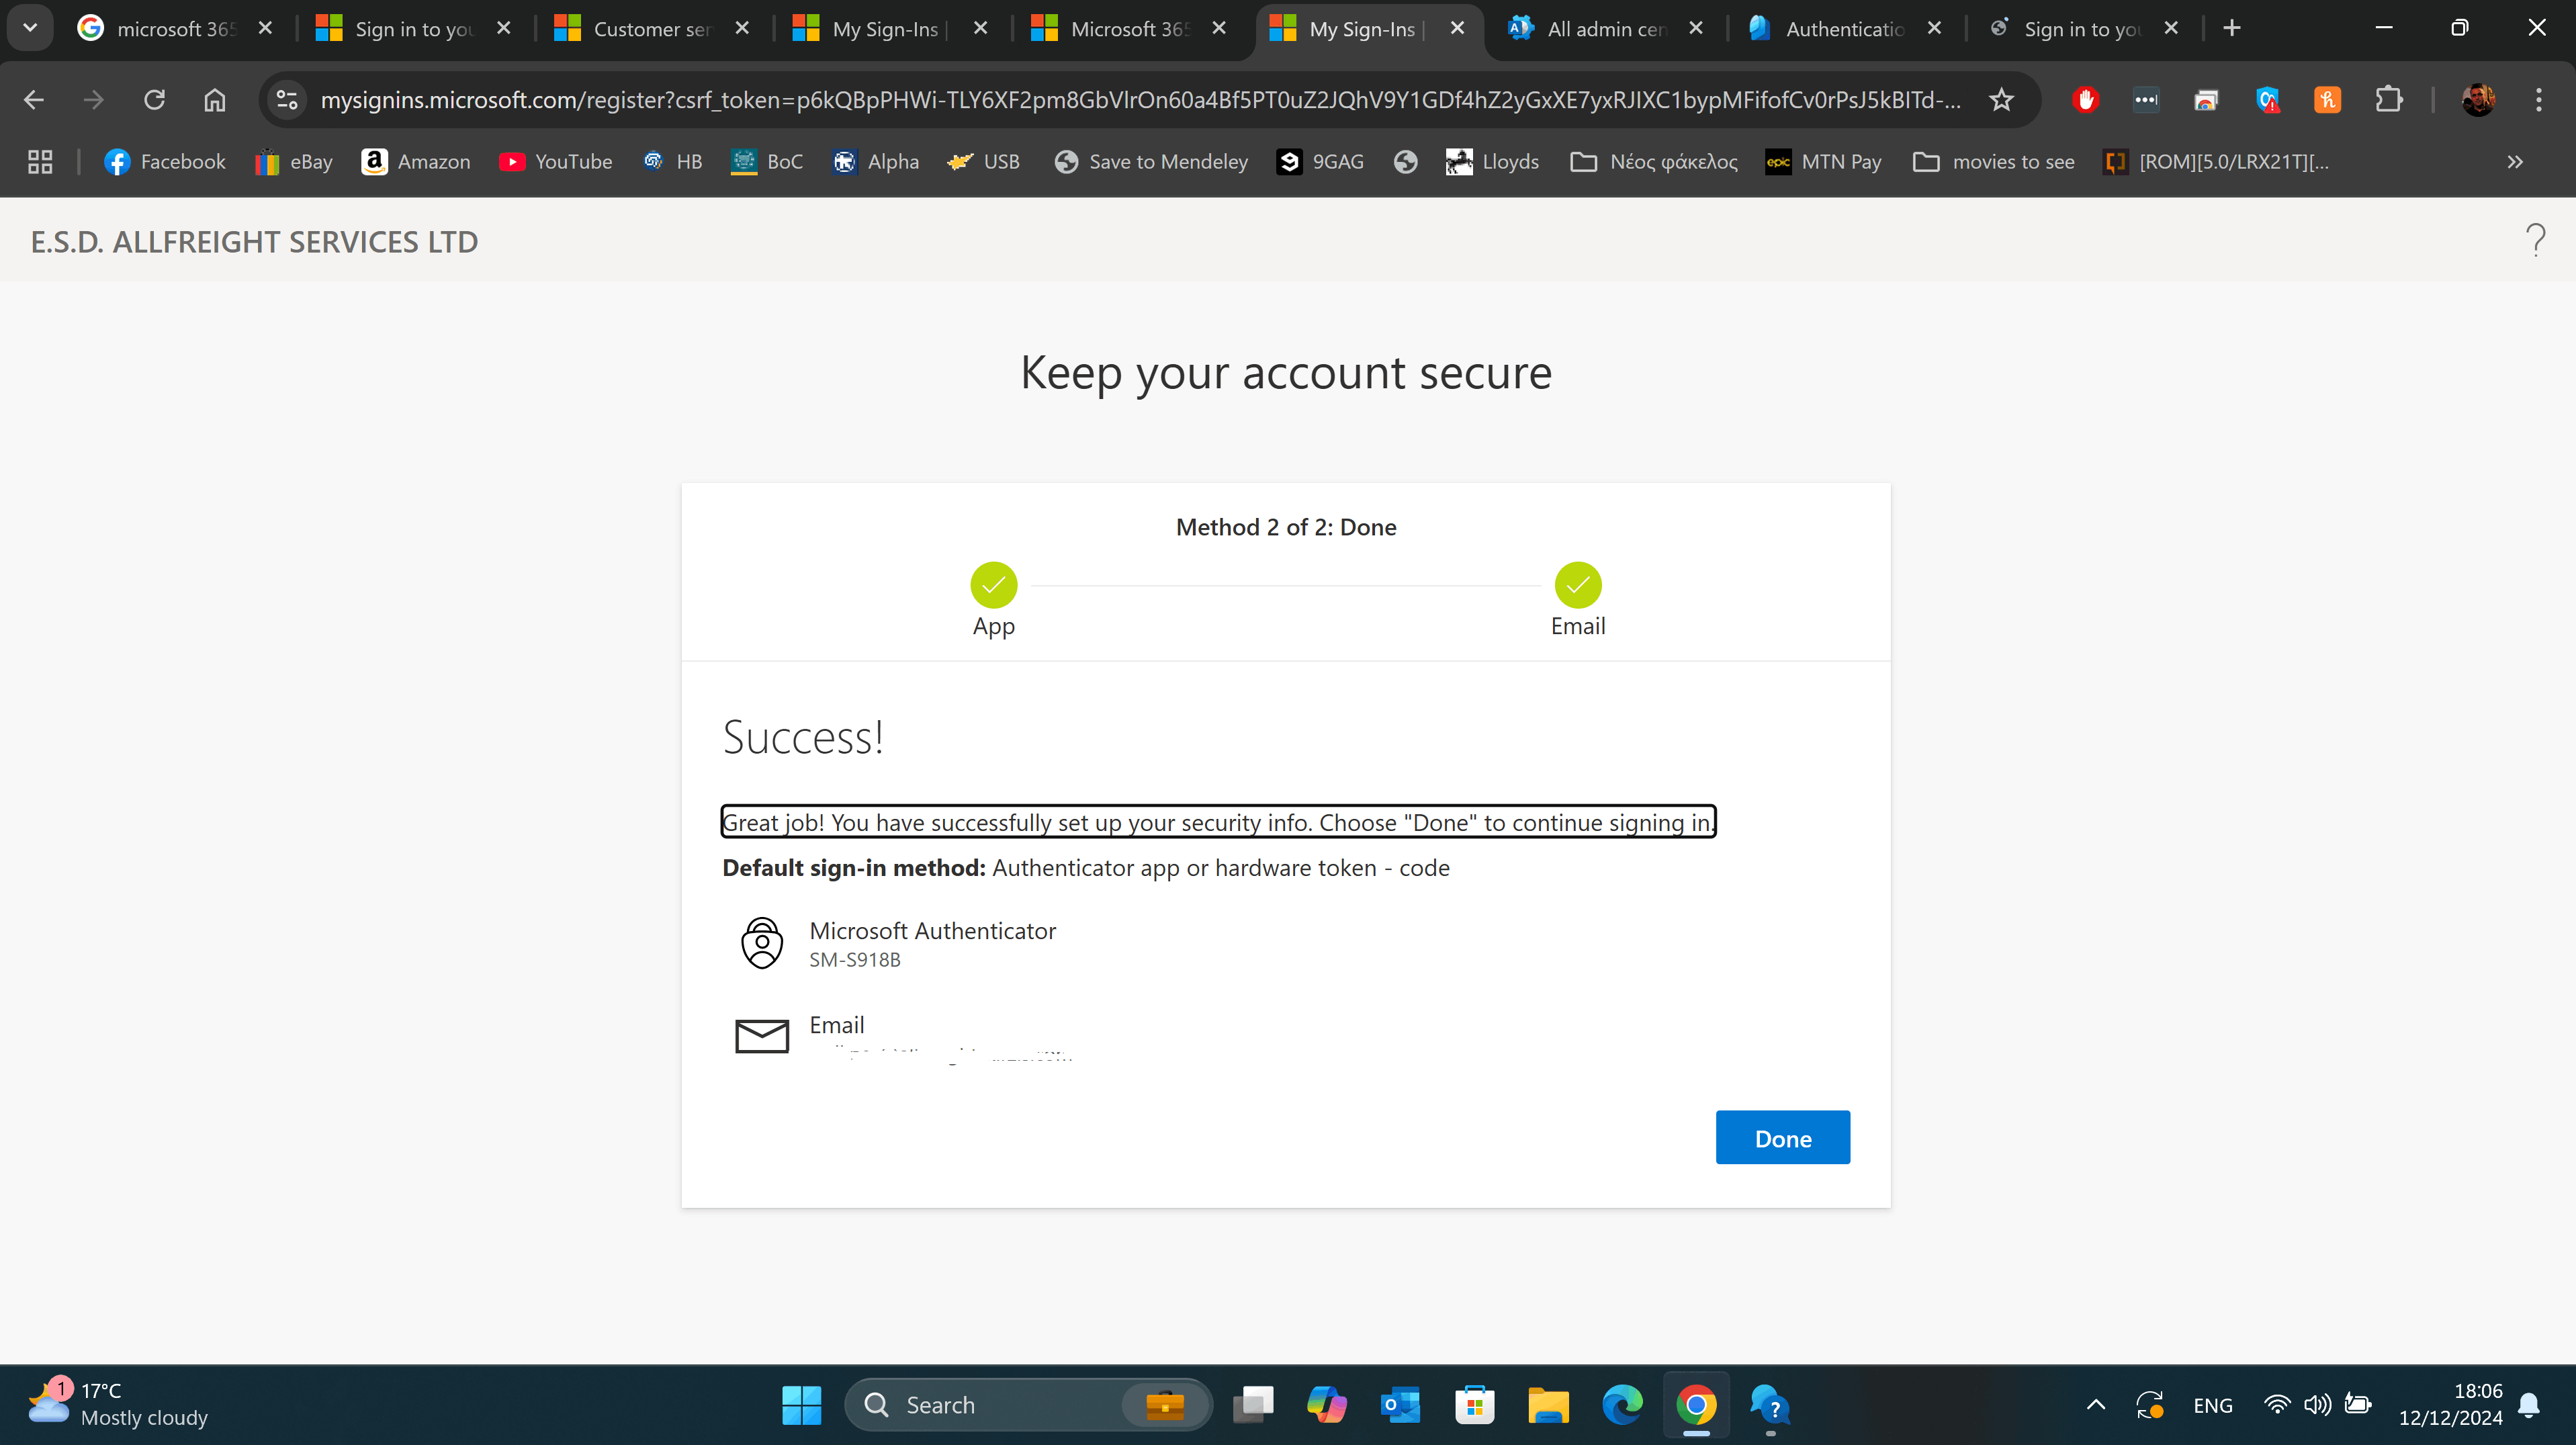
Task: Bookmark this page with star icon
Action: coord(2001,100)
